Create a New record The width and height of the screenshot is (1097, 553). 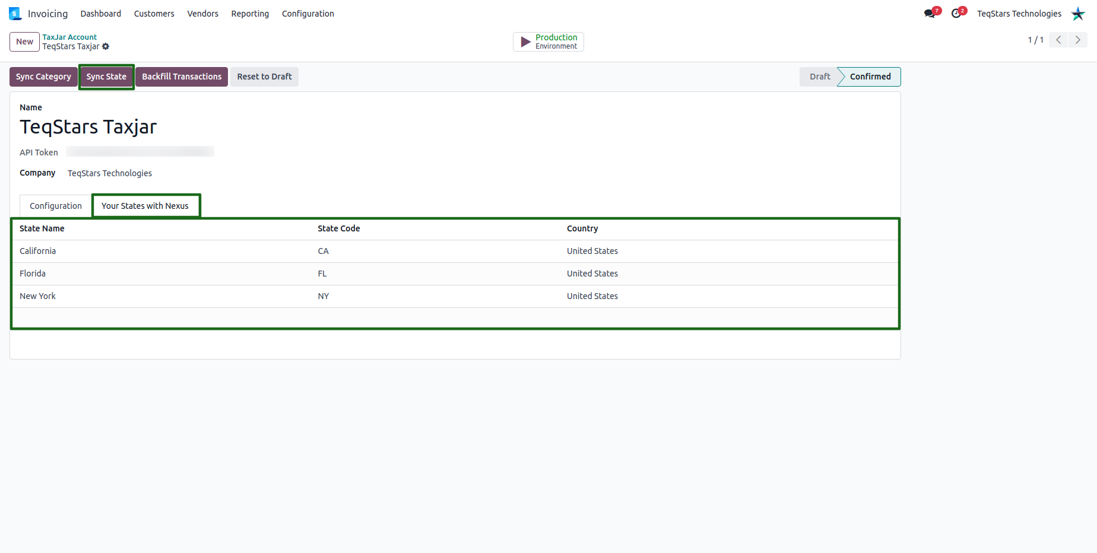click(x=25, y=42)
